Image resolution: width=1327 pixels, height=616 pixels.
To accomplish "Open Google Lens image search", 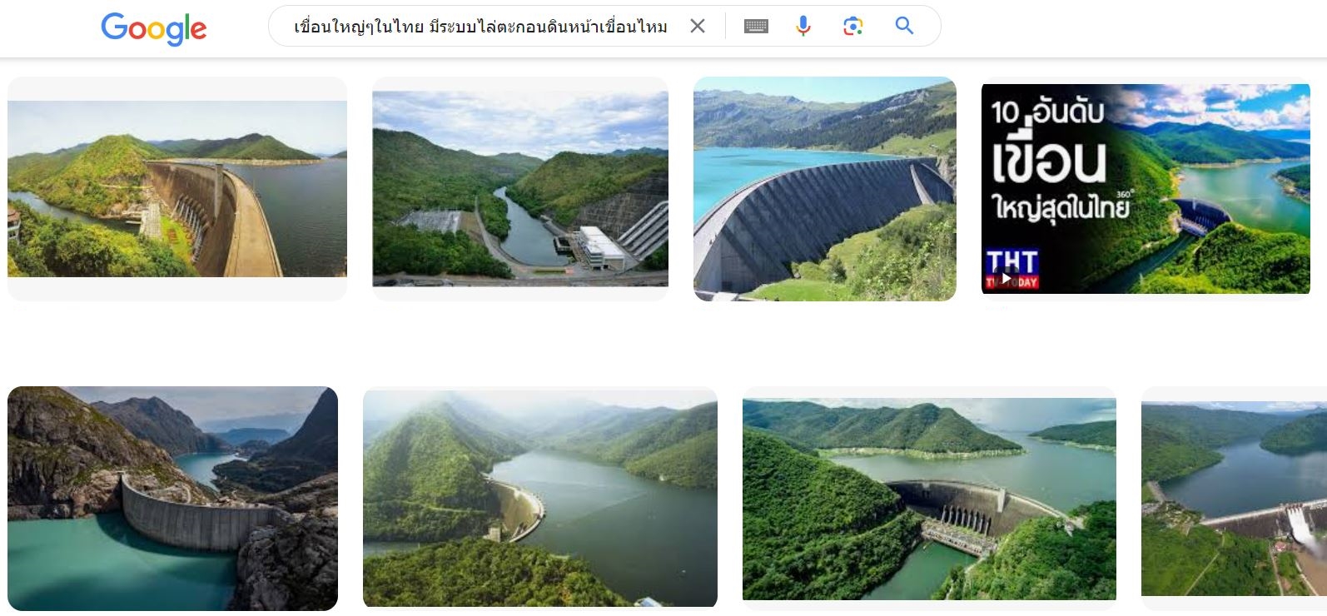I will (852, 26).
